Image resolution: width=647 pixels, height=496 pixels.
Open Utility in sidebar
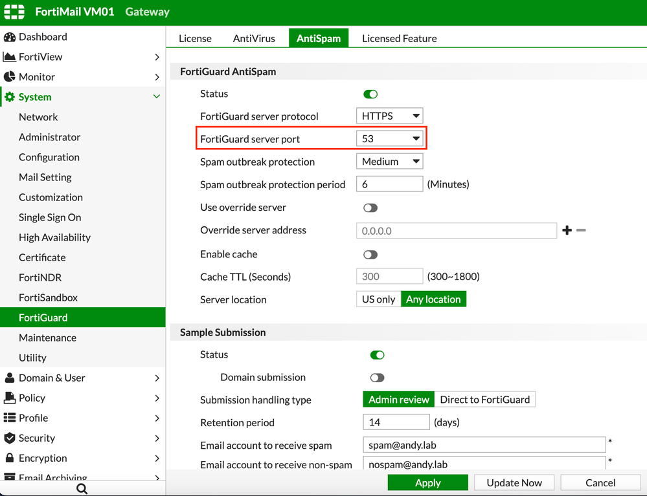click(x=32, y=358)
